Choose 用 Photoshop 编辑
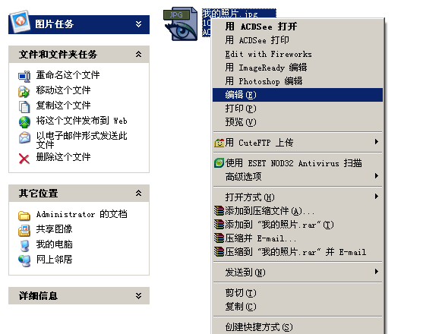Screen dimensions: 442x334 pos(298,81)
